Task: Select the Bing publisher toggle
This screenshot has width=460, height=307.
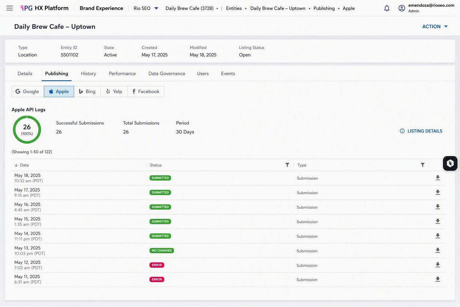Action: pyautogui.click(x=87, y=91)
